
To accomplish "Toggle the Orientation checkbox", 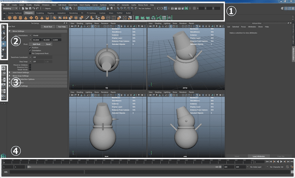I will (30, 51).
